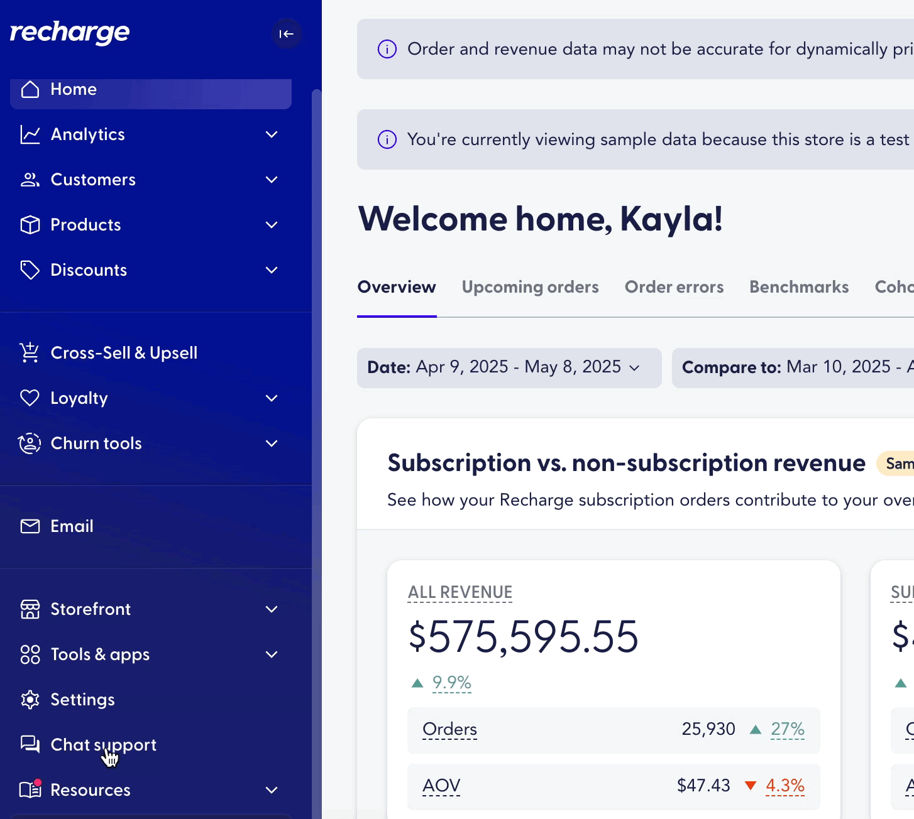Expand the Churn tools menu chevron
The image size is (914, 819).
272,443
